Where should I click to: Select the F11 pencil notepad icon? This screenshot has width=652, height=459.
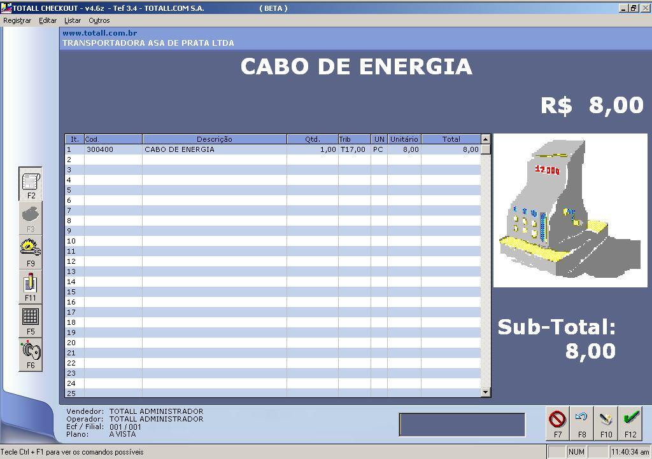(31, 287)
